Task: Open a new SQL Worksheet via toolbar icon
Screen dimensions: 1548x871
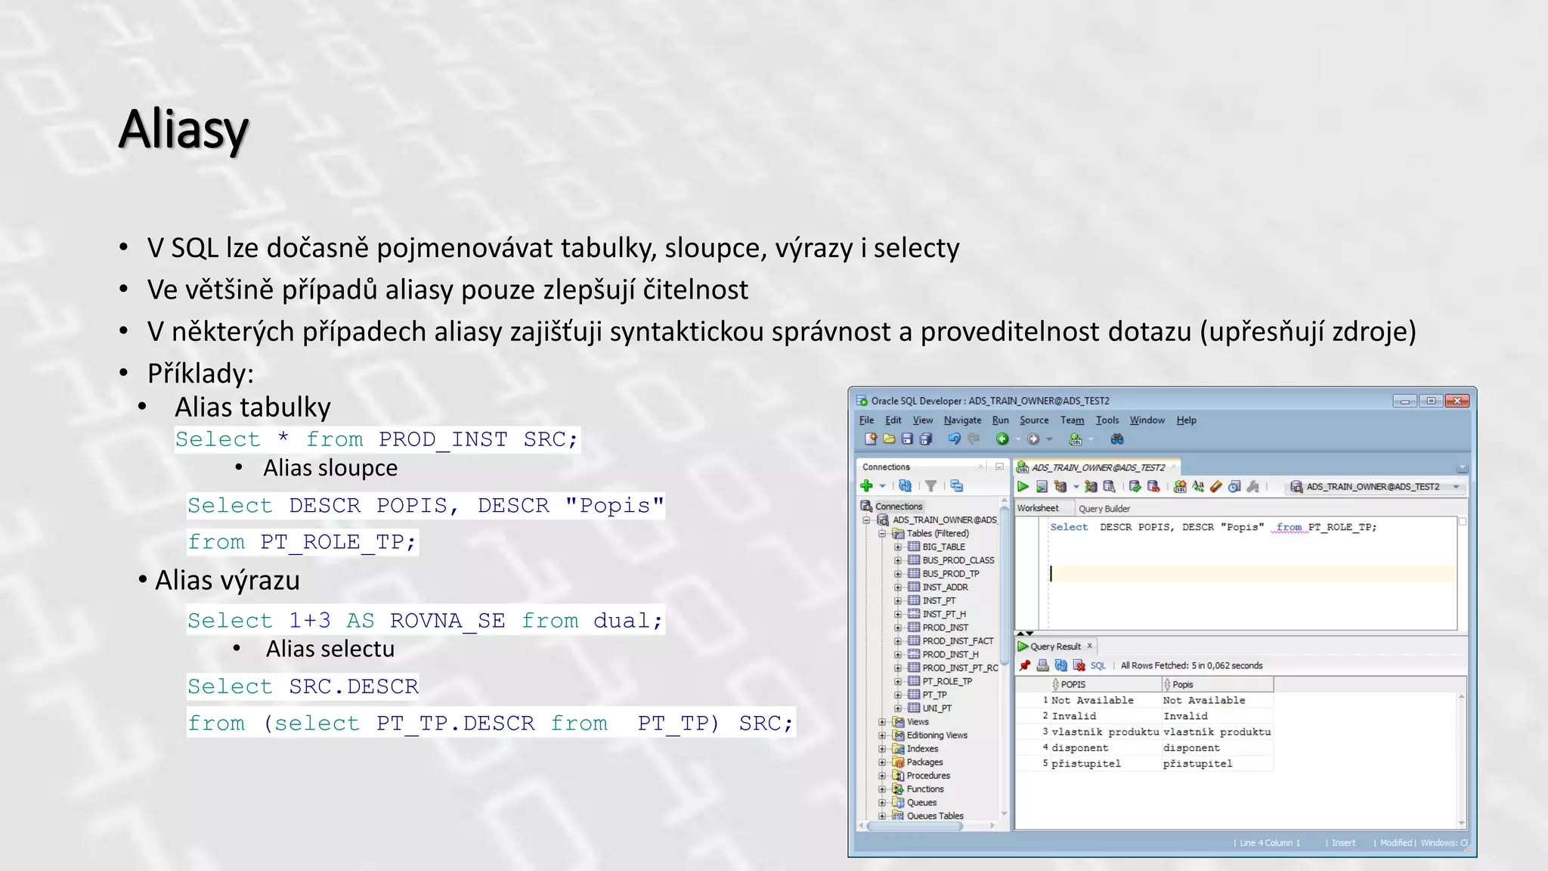Action: 1075,439
